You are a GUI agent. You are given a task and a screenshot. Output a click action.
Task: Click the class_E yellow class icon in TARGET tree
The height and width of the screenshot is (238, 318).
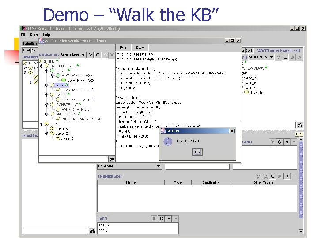pos(246,93)
